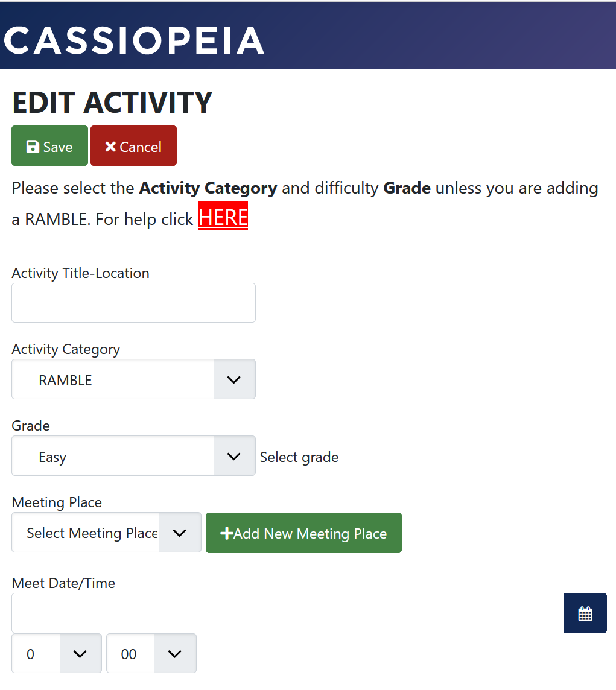616x690 pixels.
Task: Click the calendar date picker icon
Action: pyautogui.click(x=585, y=613)
